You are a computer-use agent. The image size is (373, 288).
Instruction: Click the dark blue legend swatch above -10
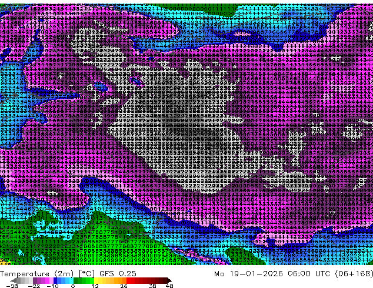click(55, 280)
